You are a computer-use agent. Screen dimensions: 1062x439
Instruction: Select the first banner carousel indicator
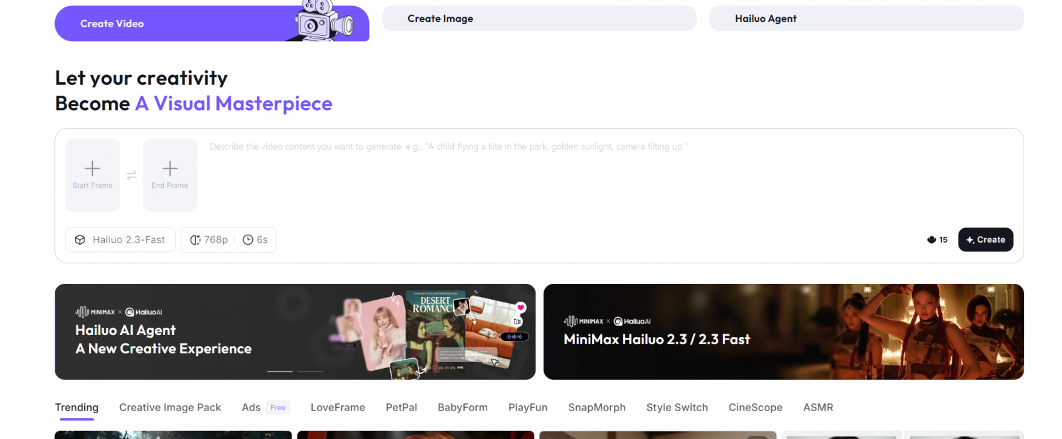pyautogui.click(x=279, y=371)
